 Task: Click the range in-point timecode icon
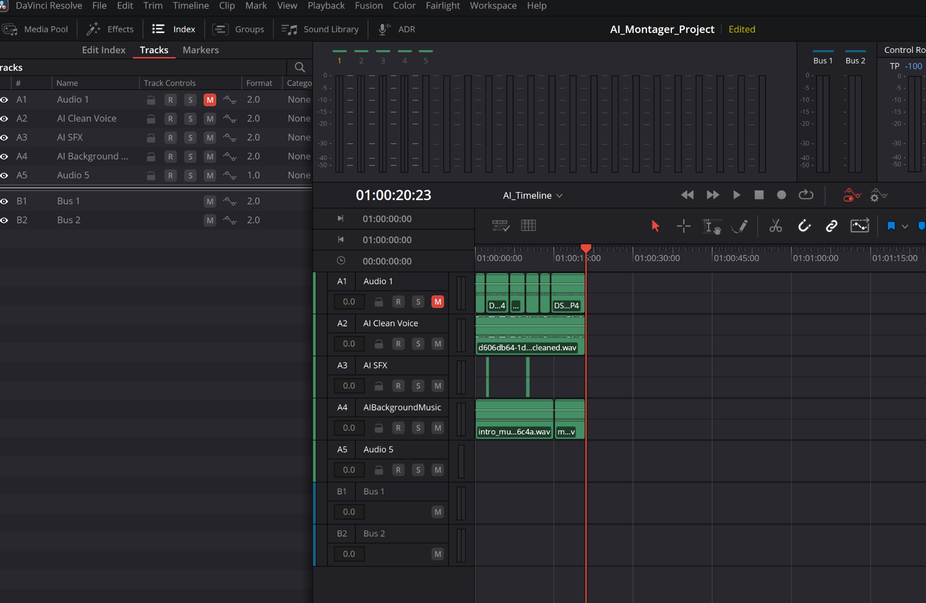click(340, 219)
